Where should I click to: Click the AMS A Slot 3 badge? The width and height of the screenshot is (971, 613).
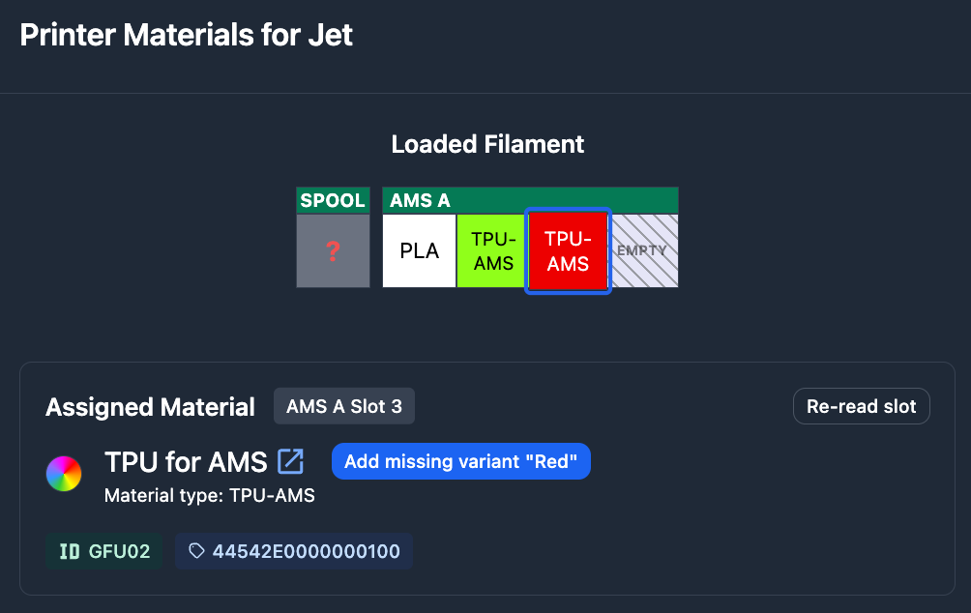(x=344, y=406)
